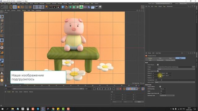Open the Alpha Mode dropdown
This screenshot has height=111, width=198.
(175, 82)
